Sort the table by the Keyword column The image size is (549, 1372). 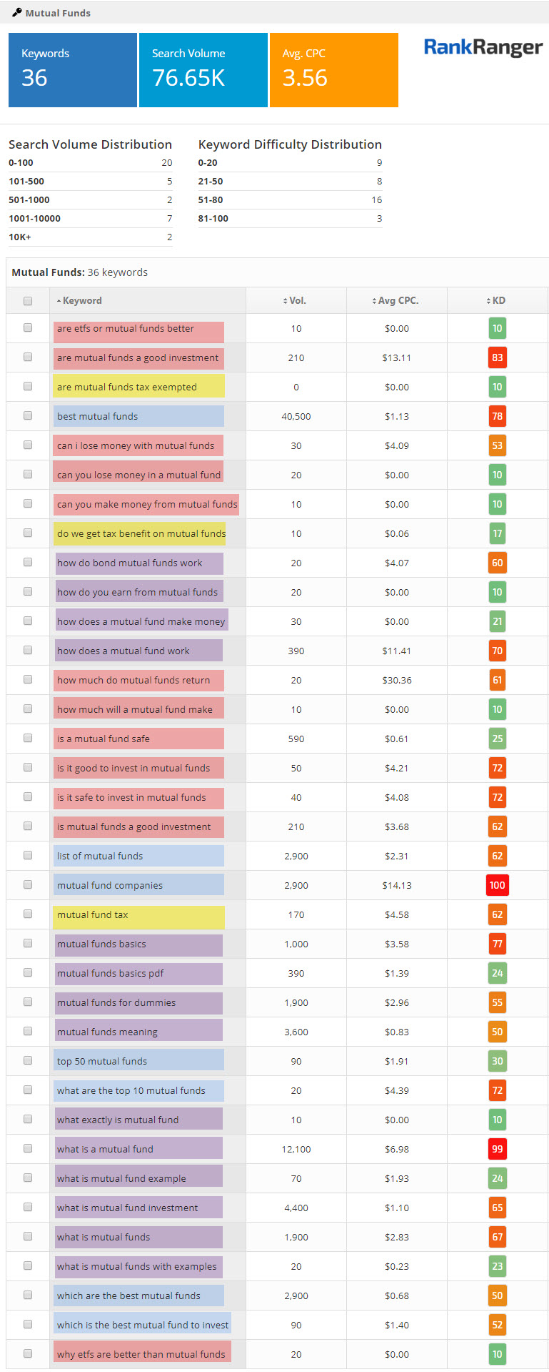click(x=82, y=301)
